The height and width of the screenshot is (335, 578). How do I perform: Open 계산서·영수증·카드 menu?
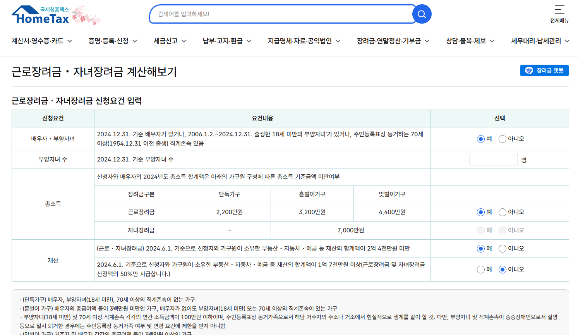(x=38, y=41)
